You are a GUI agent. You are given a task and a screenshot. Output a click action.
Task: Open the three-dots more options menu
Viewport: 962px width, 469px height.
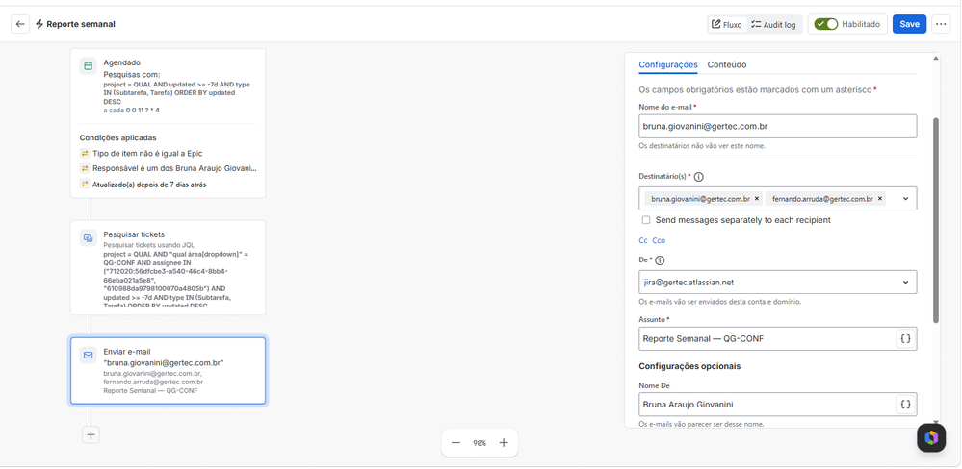[x=941, y=24]
